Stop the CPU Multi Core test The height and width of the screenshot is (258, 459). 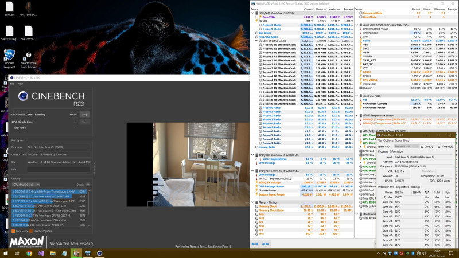84,114
